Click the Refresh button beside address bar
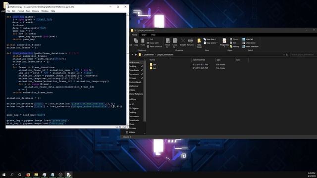 [x=287, y=55]
